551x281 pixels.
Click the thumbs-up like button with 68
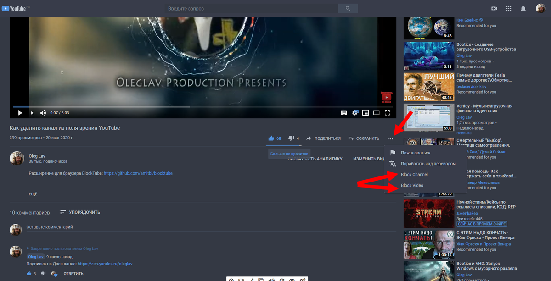tap(275, 138)
